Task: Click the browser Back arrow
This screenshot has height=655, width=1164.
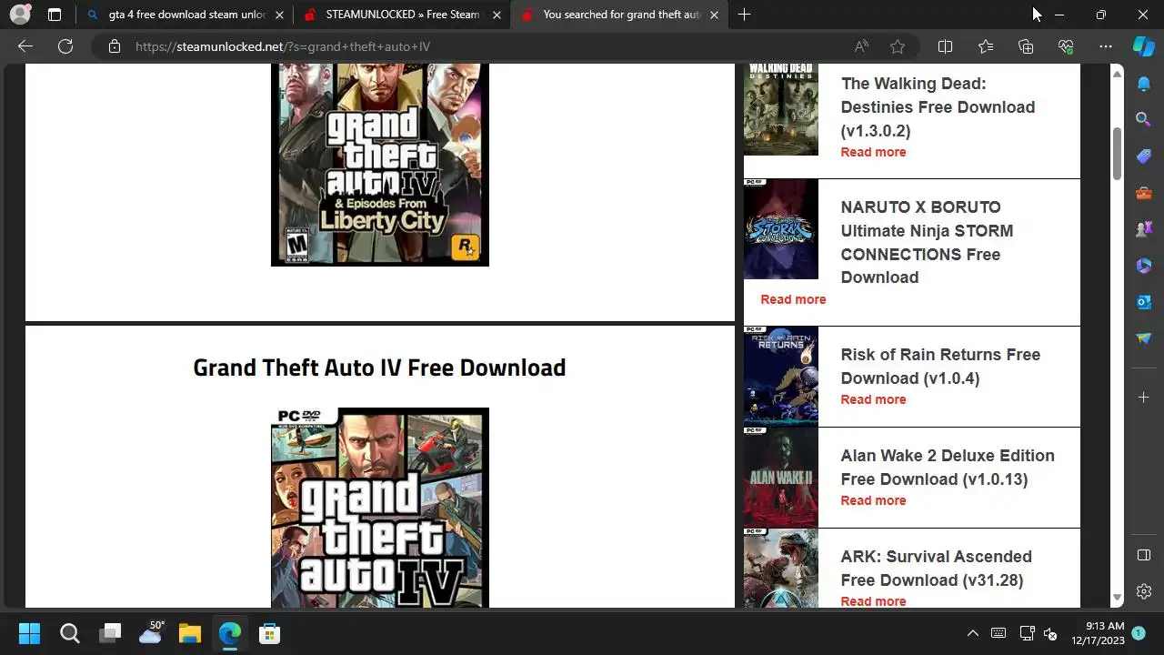Action: click(25, 46)
